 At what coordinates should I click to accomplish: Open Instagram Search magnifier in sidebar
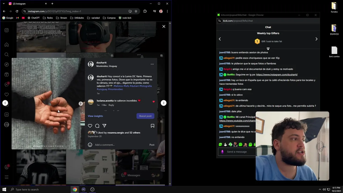(x=7, y=55)
